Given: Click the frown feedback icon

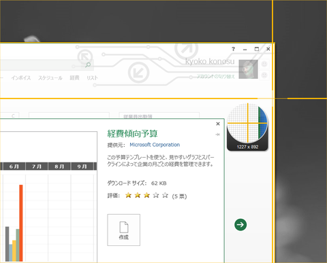Looking at the screenshot, I should [x=264, y=75].
